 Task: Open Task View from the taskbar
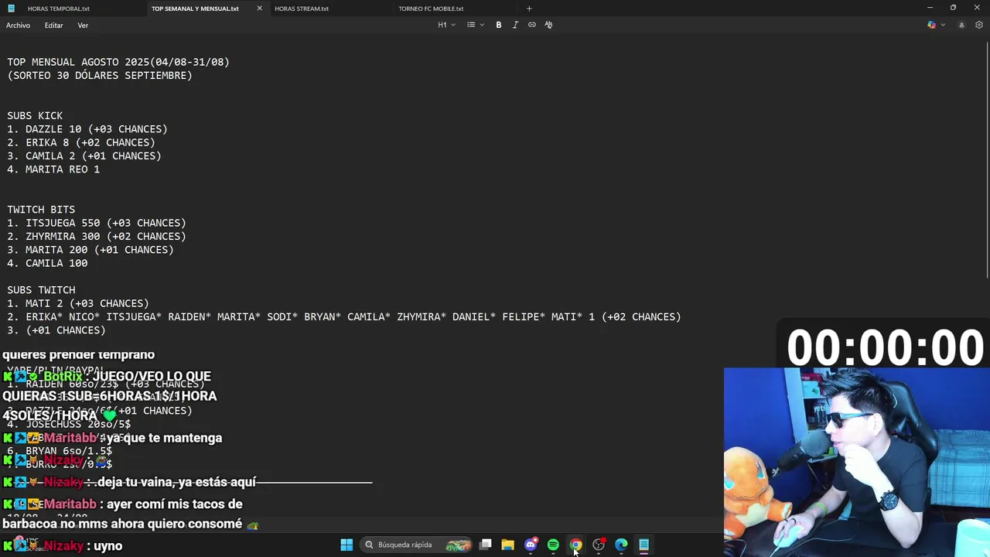coord(485,545)
